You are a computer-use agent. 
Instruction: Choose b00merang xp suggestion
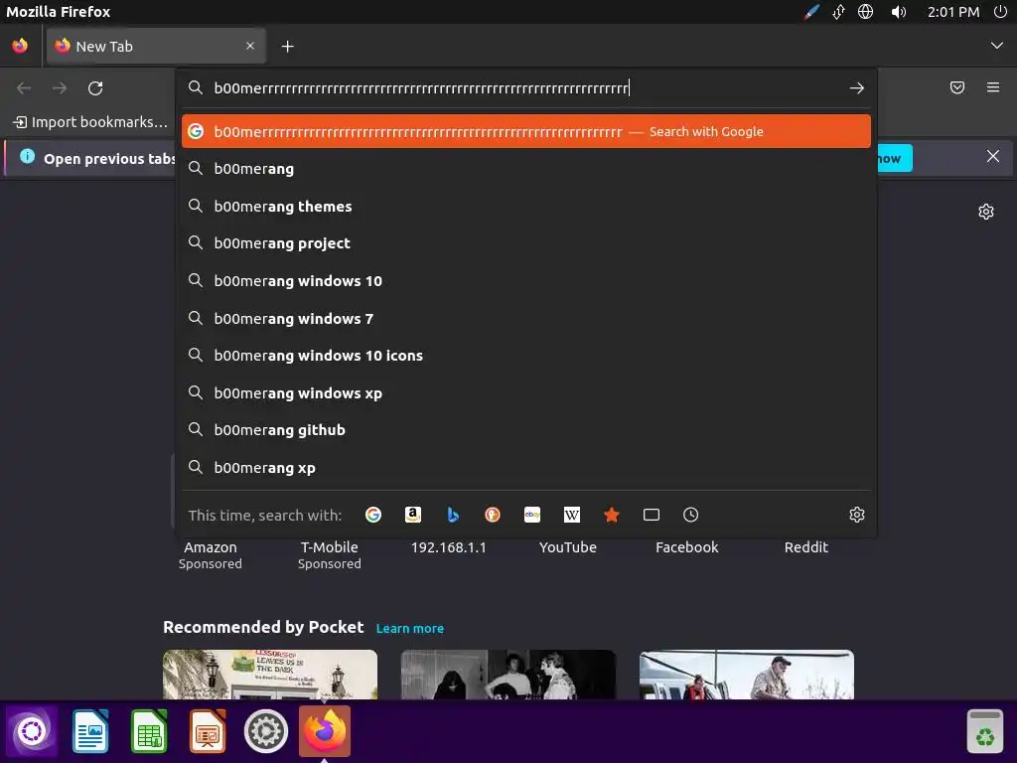click(x=526, y=468)
